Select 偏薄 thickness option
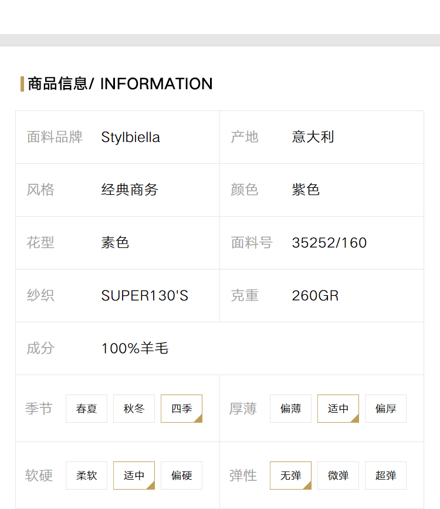Screen dimensions: 440x509 pyautogui.click(x=290, y=409)
